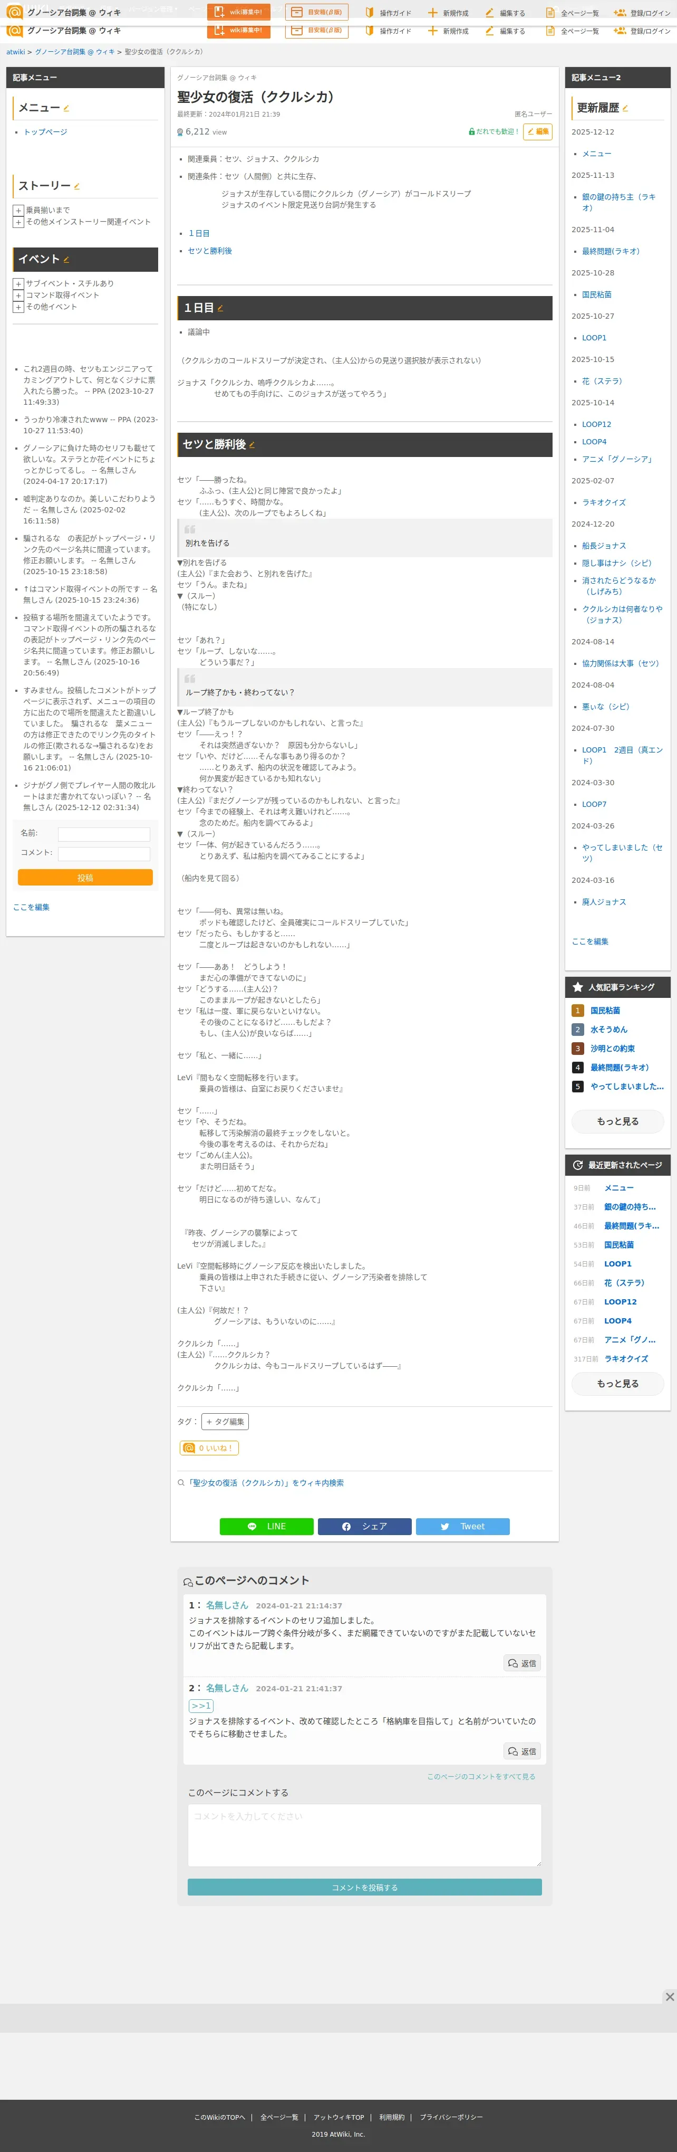
Task: Open 廃人ジョナス history link
Action: pos(604,902)
